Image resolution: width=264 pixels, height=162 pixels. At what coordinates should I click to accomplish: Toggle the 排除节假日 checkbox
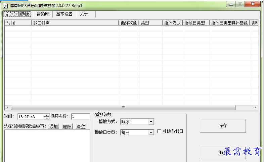tap(159, 131)
